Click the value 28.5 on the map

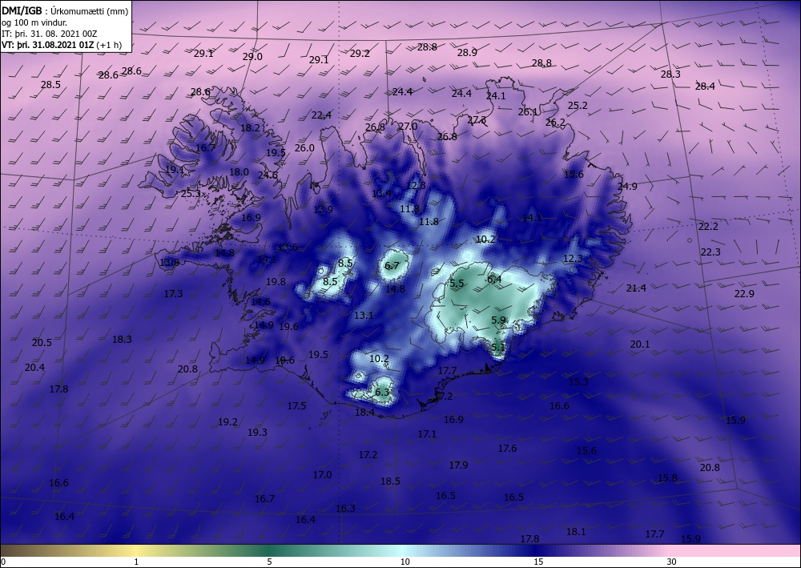[50, 85]
